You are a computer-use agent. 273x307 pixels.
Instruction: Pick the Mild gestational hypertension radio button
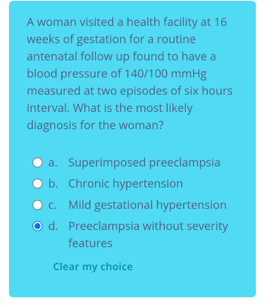(x=37, y=205)
